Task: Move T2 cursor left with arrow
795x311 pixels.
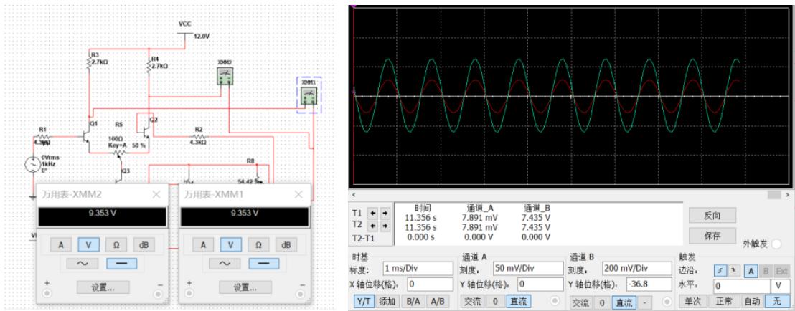Action: coord(374,224)
